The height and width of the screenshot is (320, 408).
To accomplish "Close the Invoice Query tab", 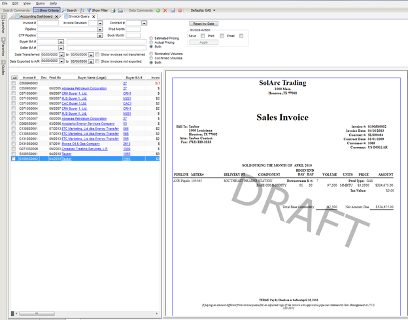I will point(93,16).
